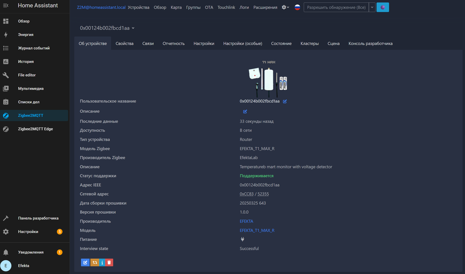The image size is (465, 274).
Task: Click the Поддерживается support status text
Action: click(256, 176)
